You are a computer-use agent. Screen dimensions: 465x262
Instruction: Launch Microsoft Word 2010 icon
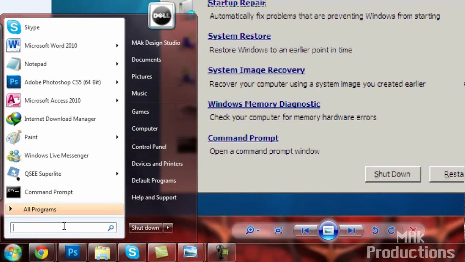tap(14, 45)
